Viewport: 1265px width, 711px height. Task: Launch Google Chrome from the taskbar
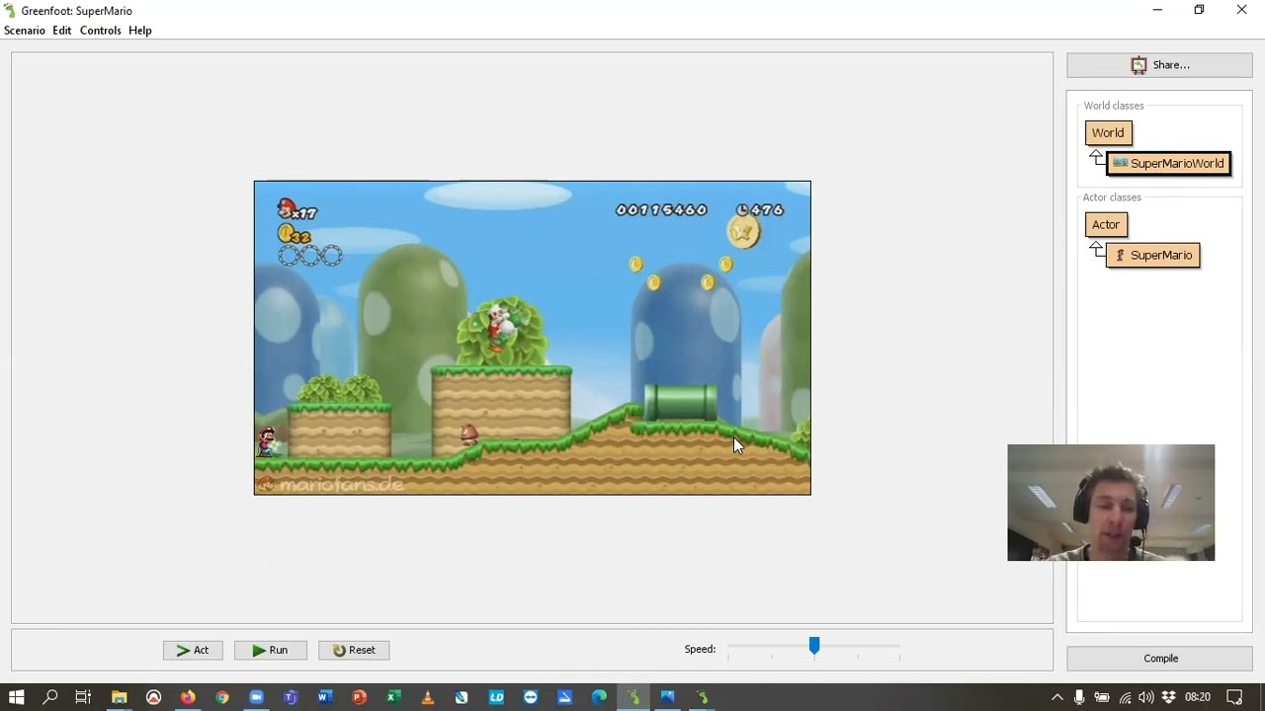(222, 697)
